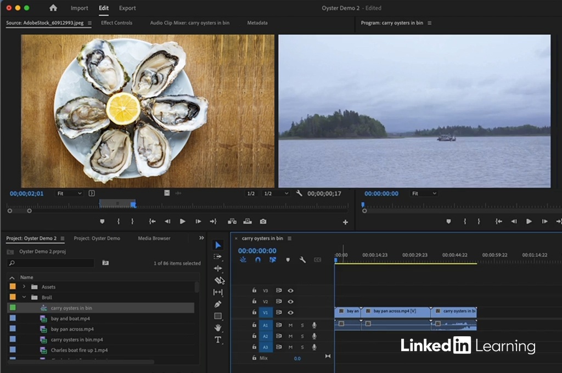Choose the Type tool
Viewport: 562px width, 373px height.
pos(218,340)
